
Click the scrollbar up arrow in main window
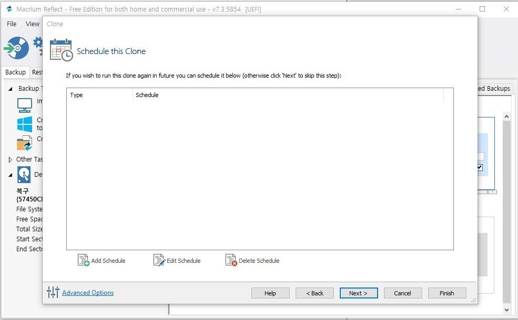[x=506, y=116]
